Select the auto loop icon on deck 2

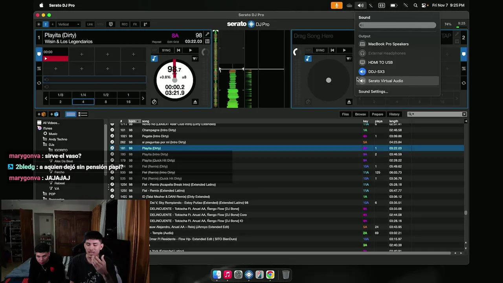[x=464, y=83]
